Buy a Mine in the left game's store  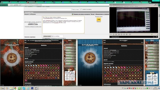click(x=70, y=55)
